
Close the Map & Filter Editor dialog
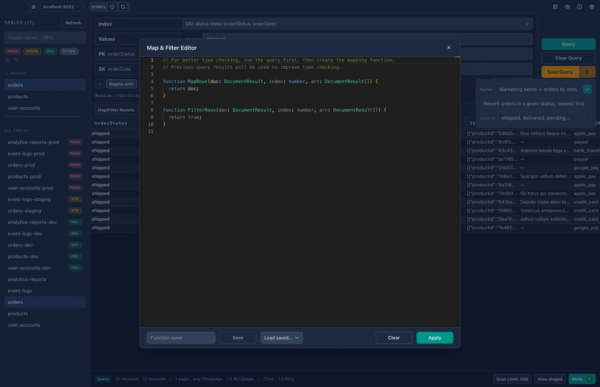(x=449, y=47)
